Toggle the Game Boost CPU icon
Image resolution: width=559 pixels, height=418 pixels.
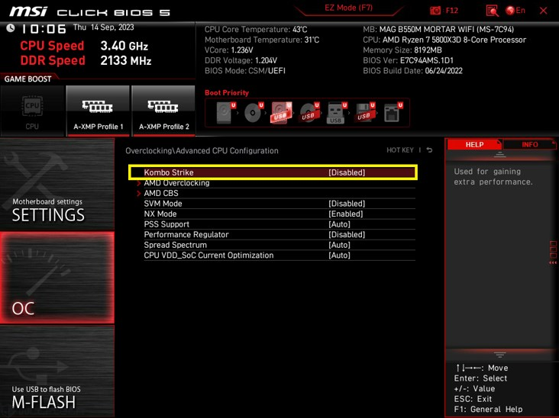pyautogui.click(x=32, y=111)
